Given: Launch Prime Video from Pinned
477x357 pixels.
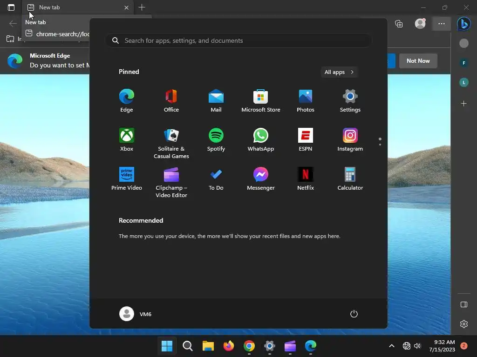Looking at the screenshot, I should point(127,179).
